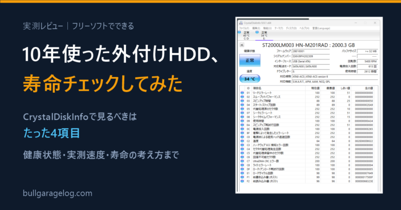This screenshot has height=210, width=401.
Task: Click status circle of ID 08 シークタイムパフォーマンス
Action: click(242, 117)
